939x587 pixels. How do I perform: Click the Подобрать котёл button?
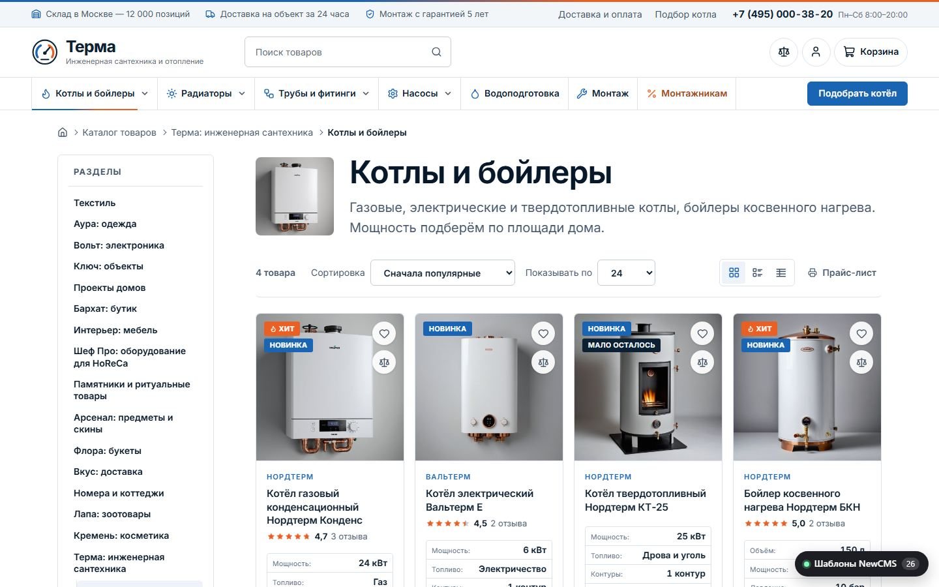click(x=857, y=93)
